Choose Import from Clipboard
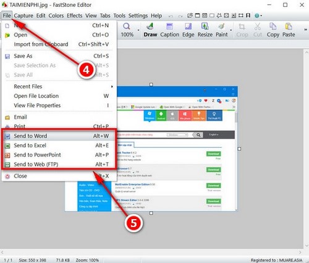309x263 pixels. pos(59,45)
